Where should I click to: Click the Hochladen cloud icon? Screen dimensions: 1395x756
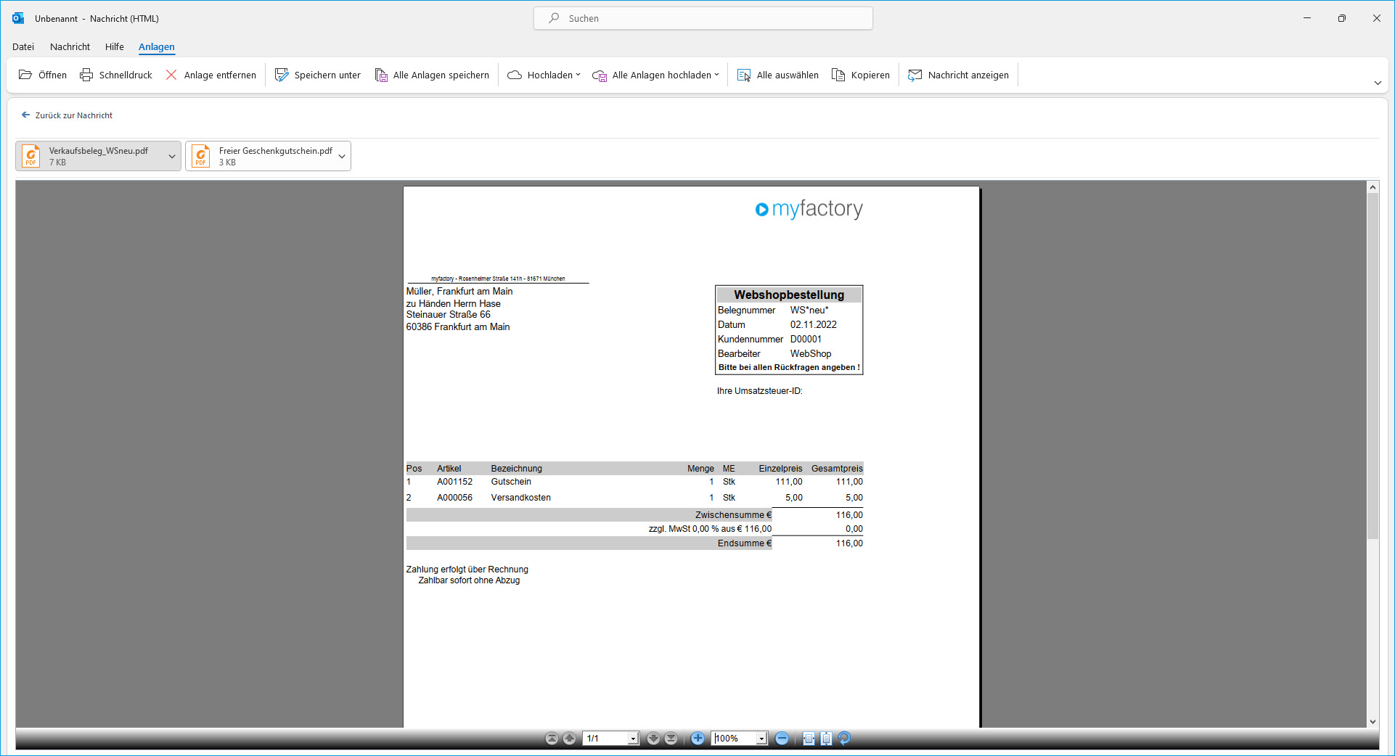click(515, 75)
